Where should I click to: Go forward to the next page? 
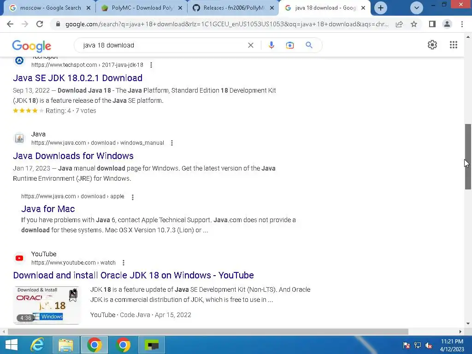pyautogui.click(x=25, y=24)
